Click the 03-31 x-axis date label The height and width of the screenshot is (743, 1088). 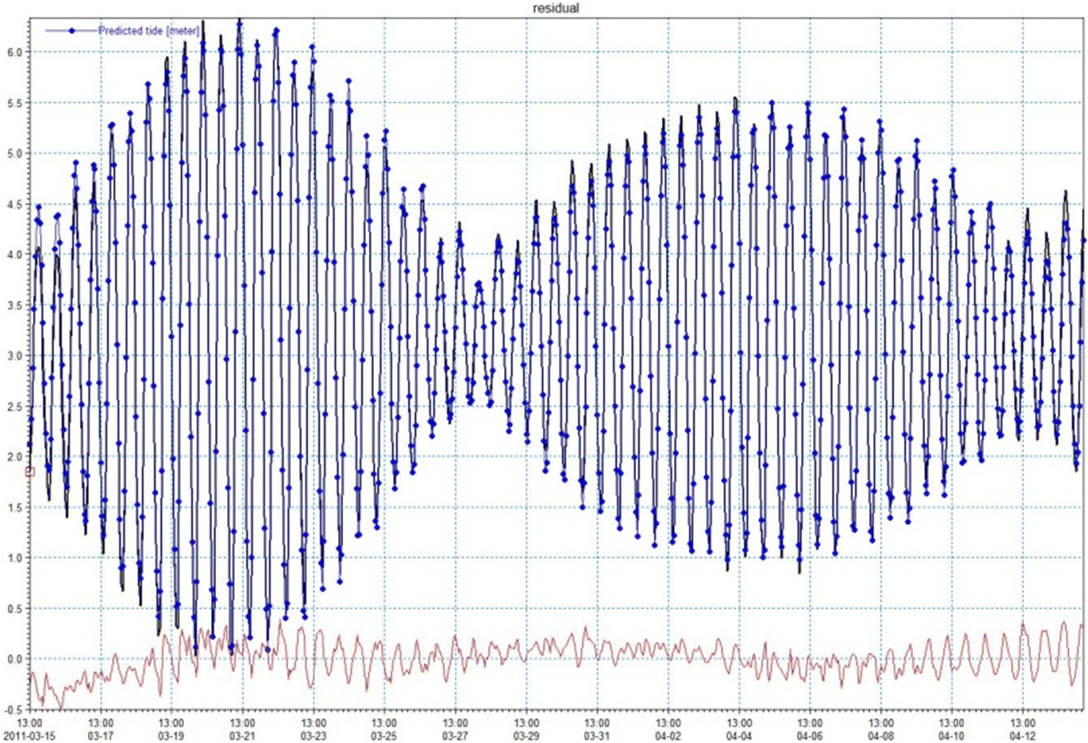click(597, 736)
